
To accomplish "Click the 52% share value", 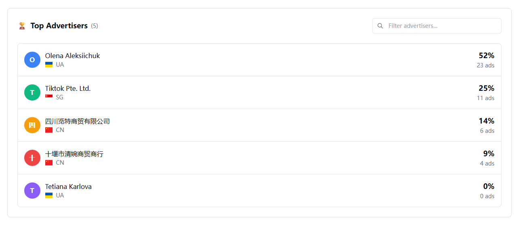I will coord(487,56).
